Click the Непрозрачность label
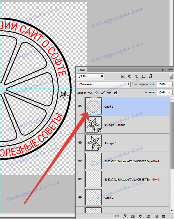This screenshot has height=219, width=174. coord(144,84)
